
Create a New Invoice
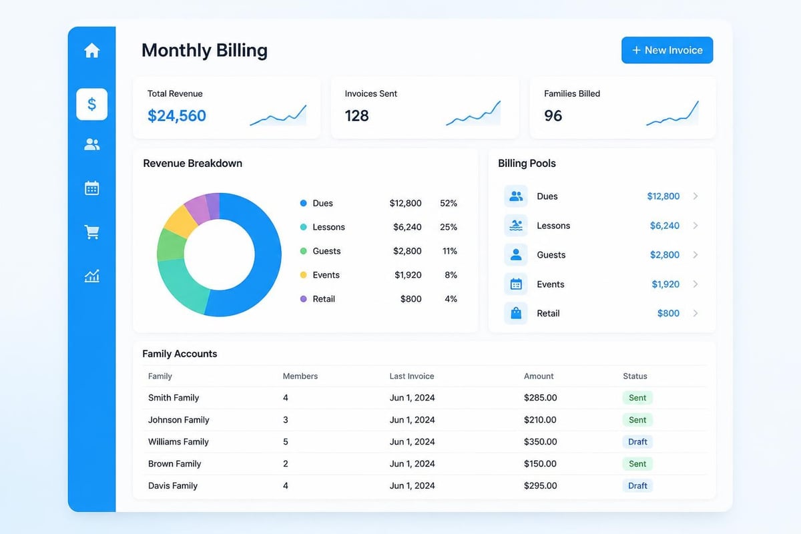(667, 50)
